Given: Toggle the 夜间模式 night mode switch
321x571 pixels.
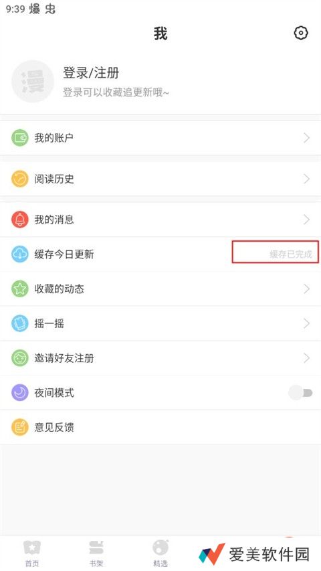Looking at the screenshot, I should point(301,392).
